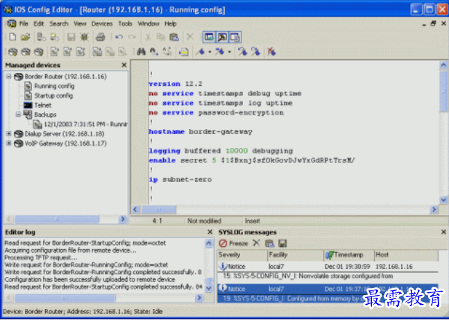
Task: Close the Editor log panel
Action: (x=210, y=232)
